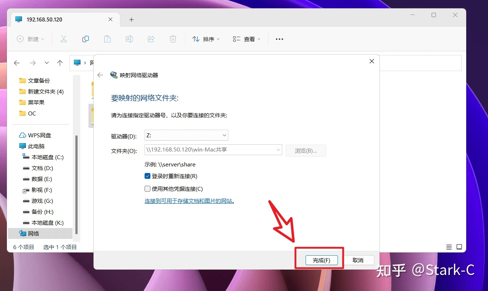Uncheck 登录时重新连接 option
This screenshot has height=291, width=488.
(x=147, y=176)
